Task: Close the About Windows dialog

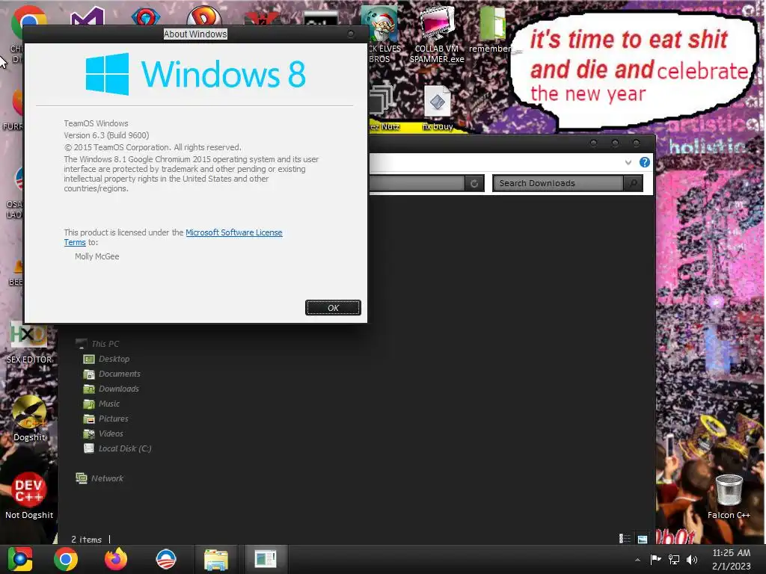Action: coord(351,34)
